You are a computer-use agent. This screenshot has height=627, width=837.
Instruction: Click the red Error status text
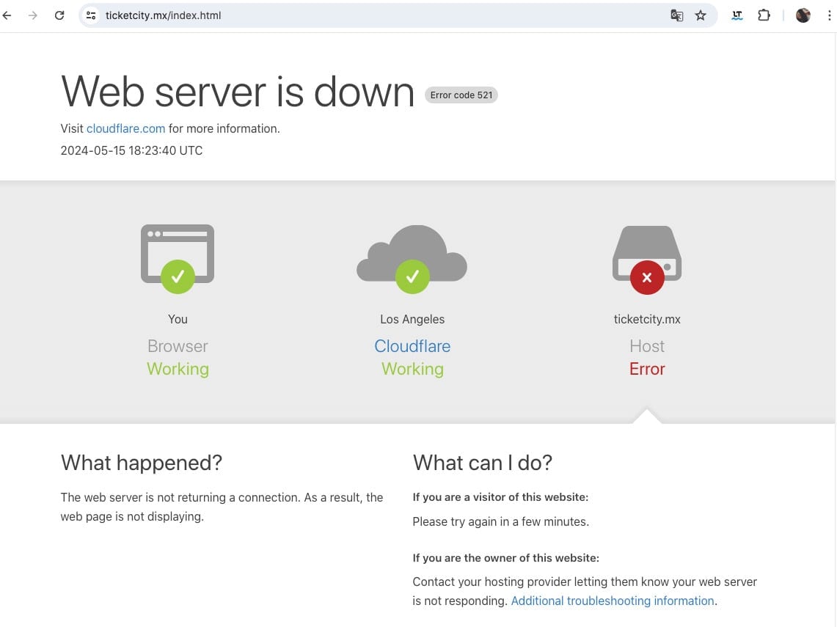point(646,369)
